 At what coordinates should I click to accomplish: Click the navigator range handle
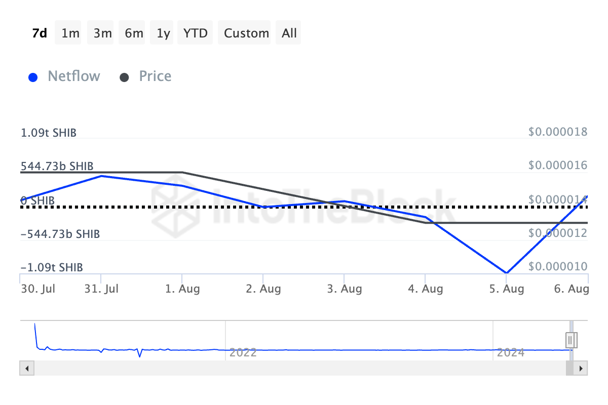pyautogui.click(x=572, y=339)
